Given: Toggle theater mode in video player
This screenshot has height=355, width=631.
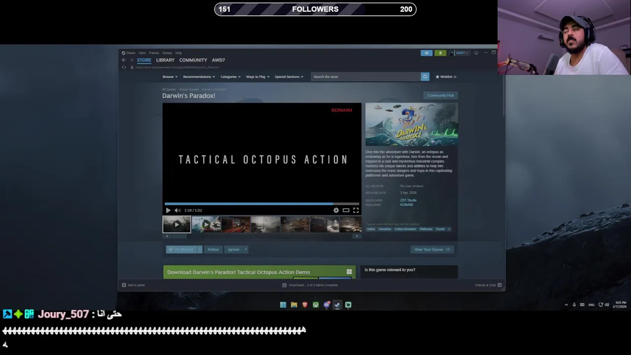Looking at the screenshot, I should pyautogui.click(x=346, y=210).
